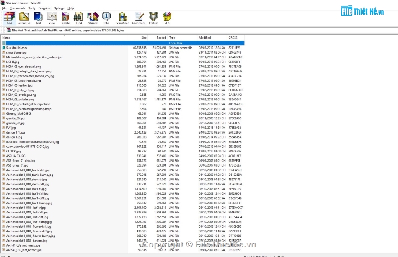Image resolution: width=398 pixels, height=257 pixels.
Task: Sort by the Size column header
Action: (x=138, y=38)
